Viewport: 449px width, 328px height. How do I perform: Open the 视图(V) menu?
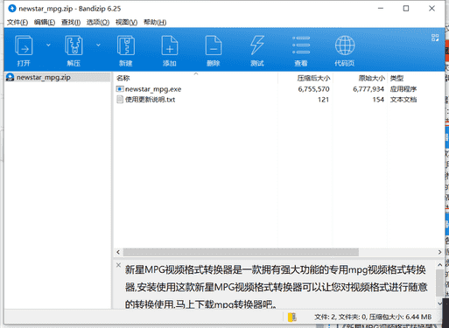pyautogui.click(x=126, y=22)
